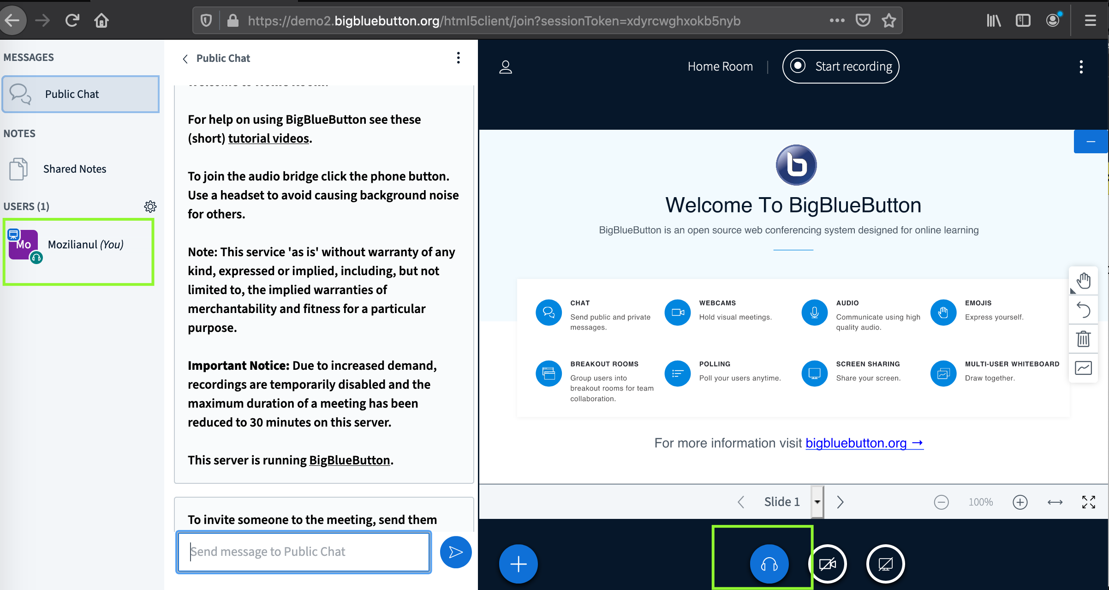Open Public Chat options menu
Viewport: 1109px width, 590px height.
point(458,58)
